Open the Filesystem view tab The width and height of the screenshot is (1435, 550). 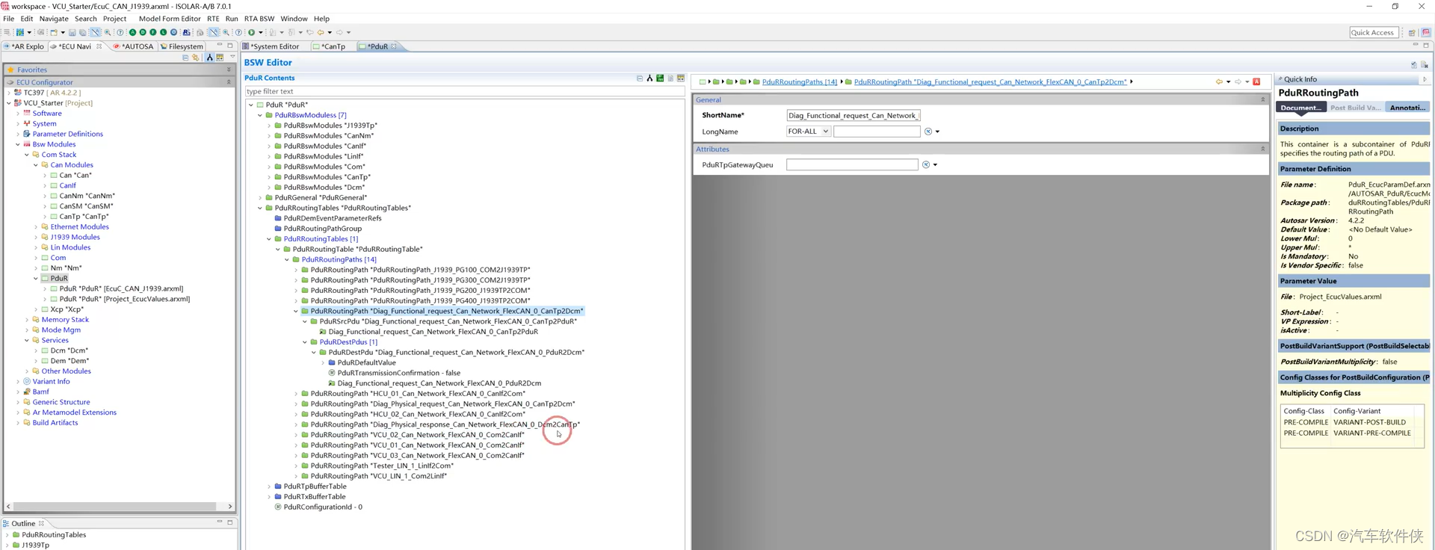click(x=182, y=46)
